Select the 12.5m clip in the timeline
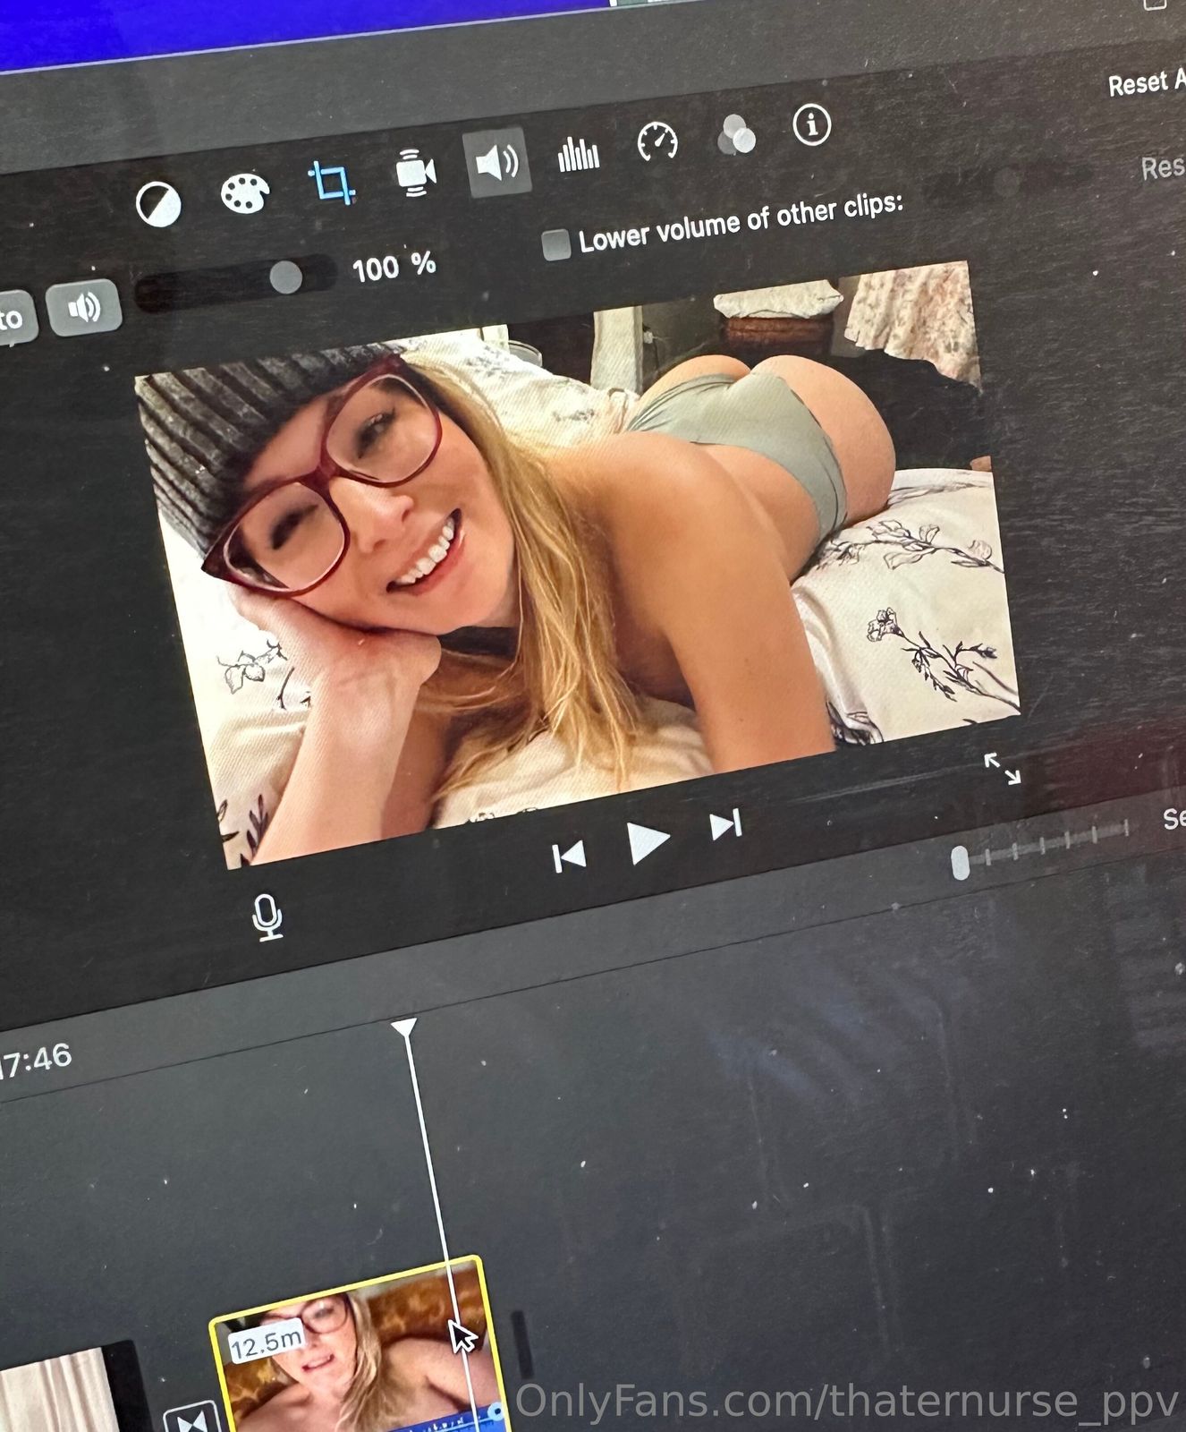The image size is (1186, 1432). [x=349, y=1351]
